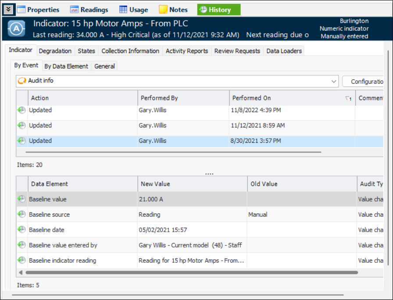Viewport: 393px width, 300px height.
Task: Open the Review Requests tab
Action: [237, 51]
